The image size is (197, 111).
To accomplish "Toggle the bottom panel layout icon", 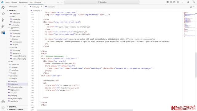I will 171,2.
